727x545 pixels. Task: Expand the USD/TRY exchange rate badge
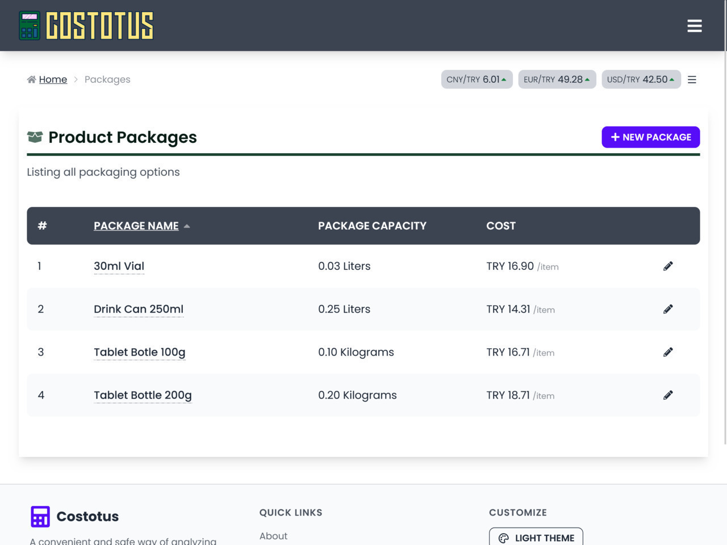(641, 79)
